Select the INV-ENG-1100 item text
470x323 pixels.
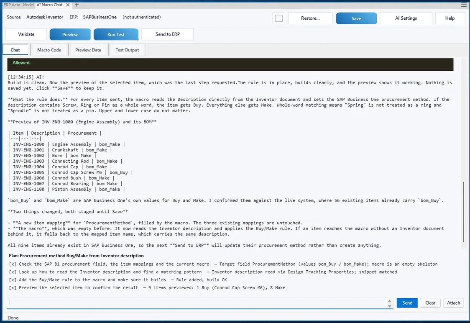(28, 189)
